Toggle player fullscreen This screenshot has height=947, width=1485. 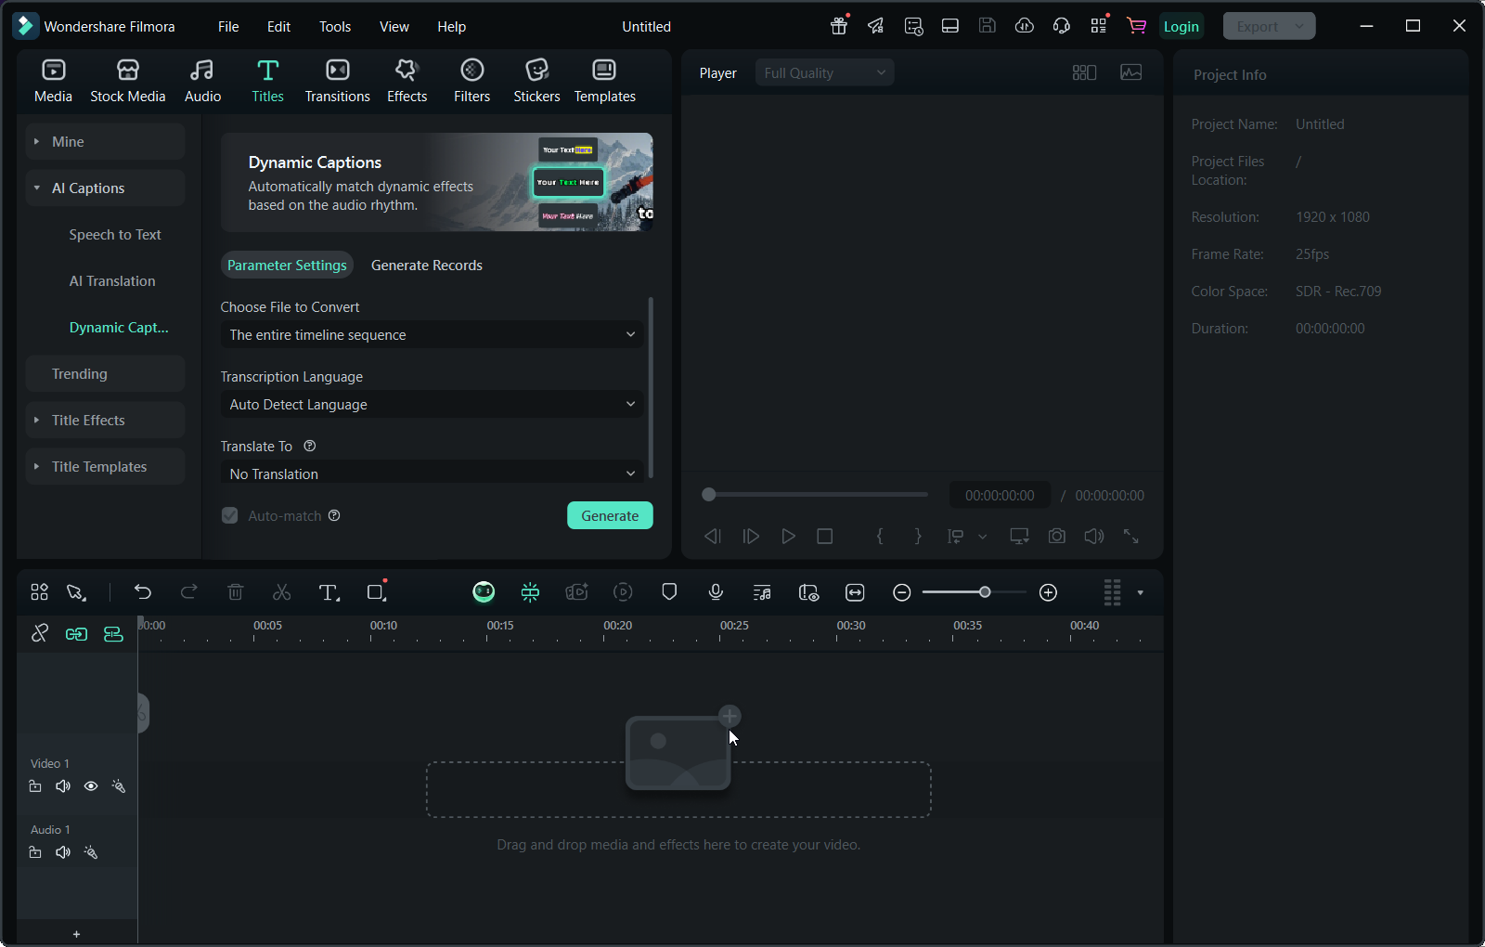pyautogui.click(x=1130, y=537)
